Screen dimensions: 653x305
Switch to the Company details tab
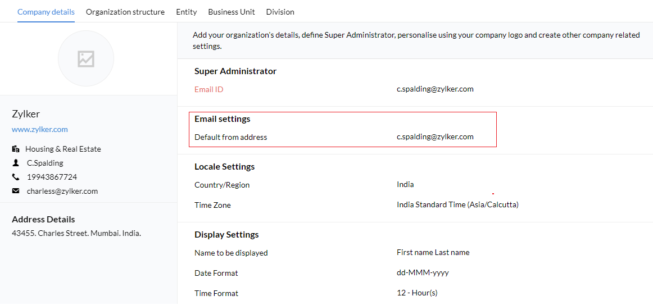(46, 12)
